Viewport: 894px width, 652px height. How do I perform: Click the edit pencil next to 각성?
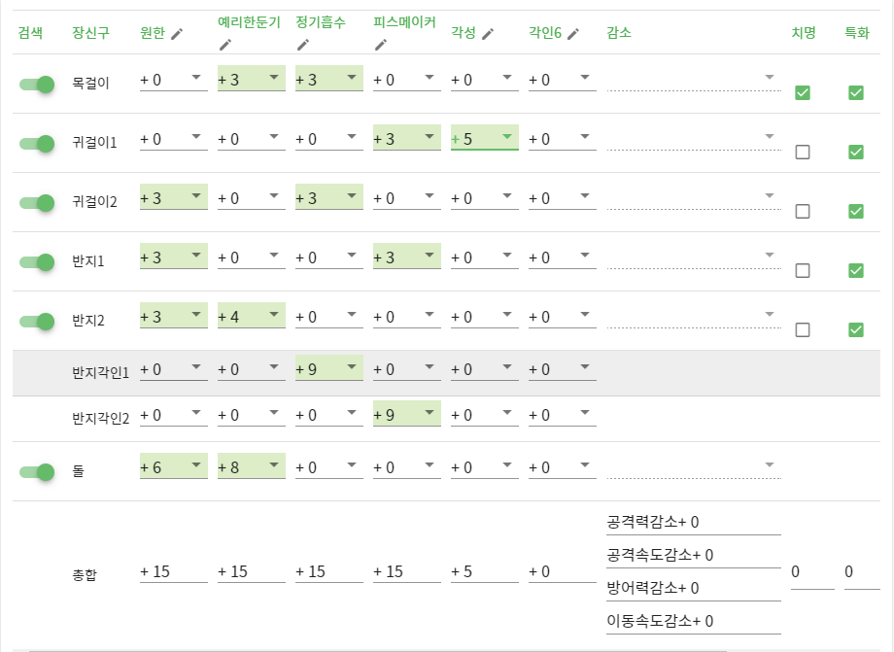tap(488, 34)
